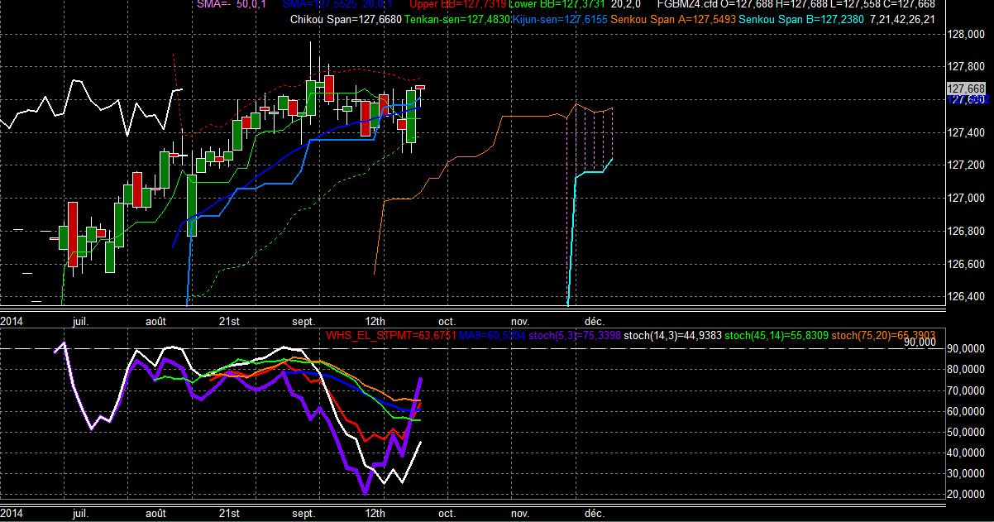Select déc. on the price chart time axis
The height and width of the screenshot is (522, 994).
pyautogui.click(x=595, y=320)
